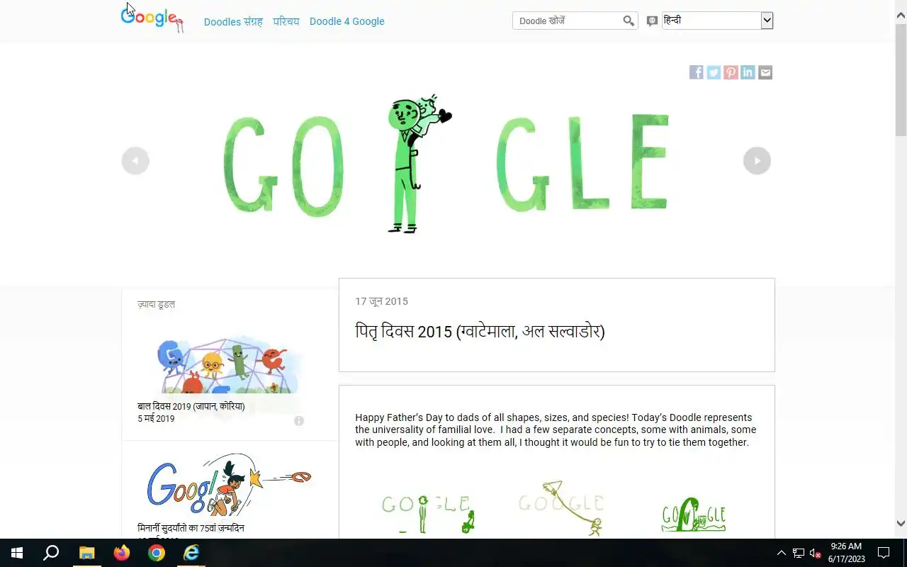
Task: Open Firefox from the taskbar
Action: coord(122,553)
